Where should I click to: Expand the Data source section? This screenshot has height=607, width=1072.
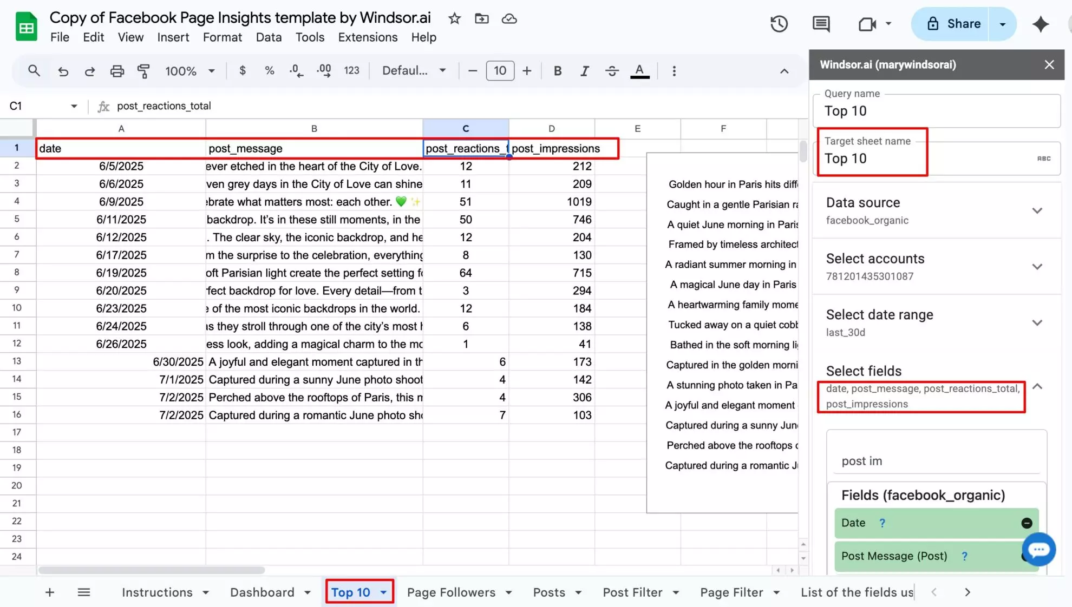tap(1037, 210)
